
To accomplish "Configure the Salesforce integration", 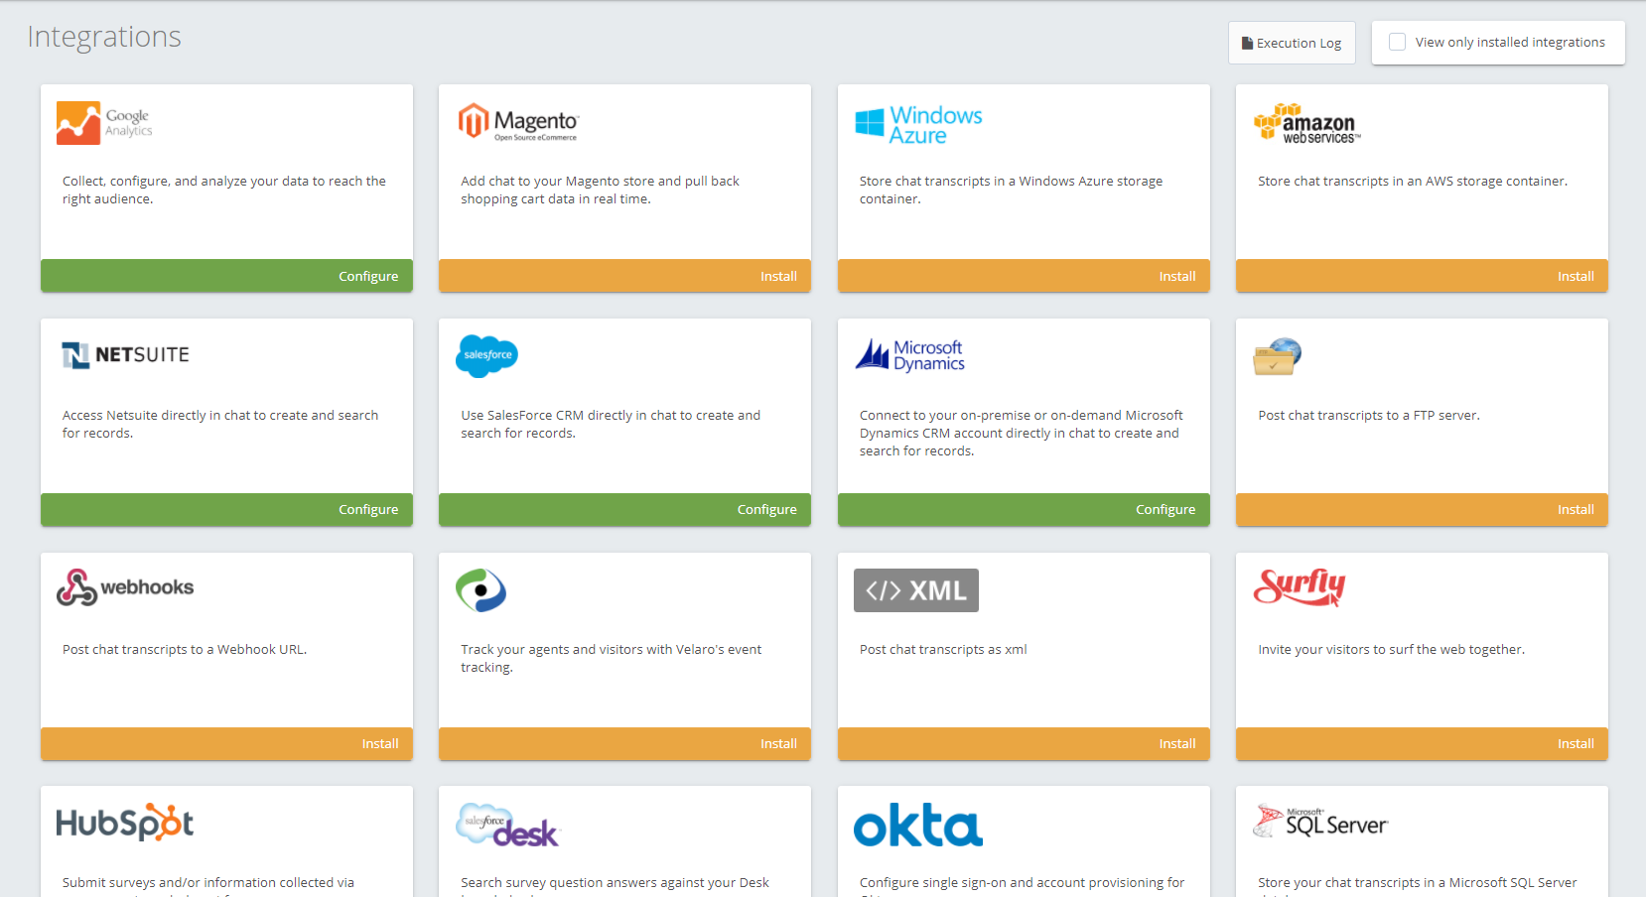I will 624,509.
